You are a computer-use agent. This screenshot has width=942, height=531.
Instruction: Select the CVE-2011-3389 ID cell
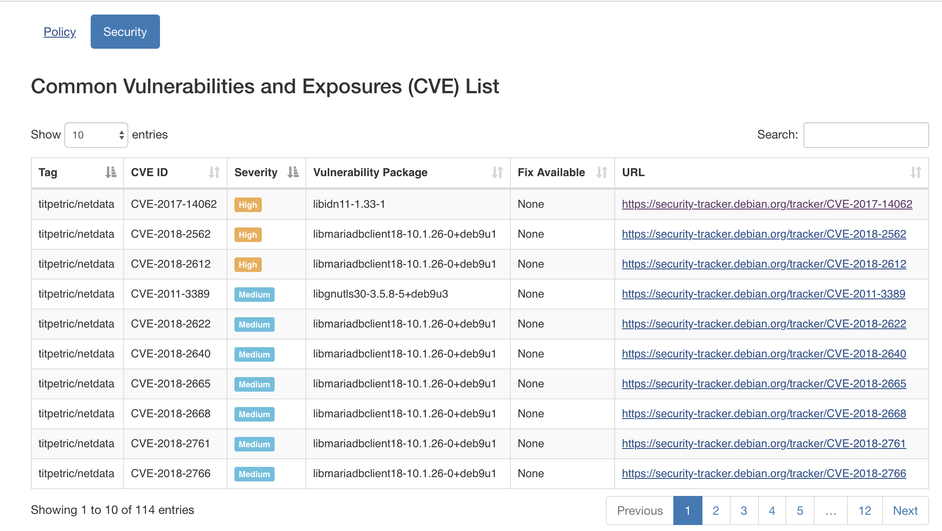coord(175,294)
